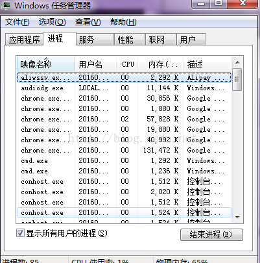Click LOCAL... user name cell
260x263 pixels.
click(93, 88)
